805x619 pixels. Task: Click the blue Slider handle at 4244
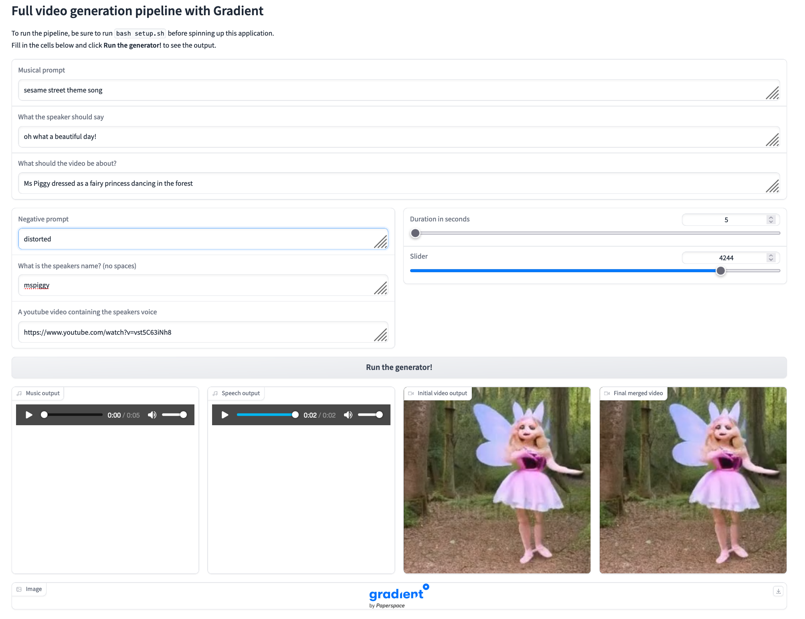[720, 271]
